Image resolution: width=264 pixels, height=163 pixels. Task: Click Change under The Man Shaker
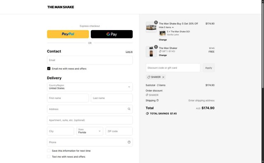(x=163, y=55)
